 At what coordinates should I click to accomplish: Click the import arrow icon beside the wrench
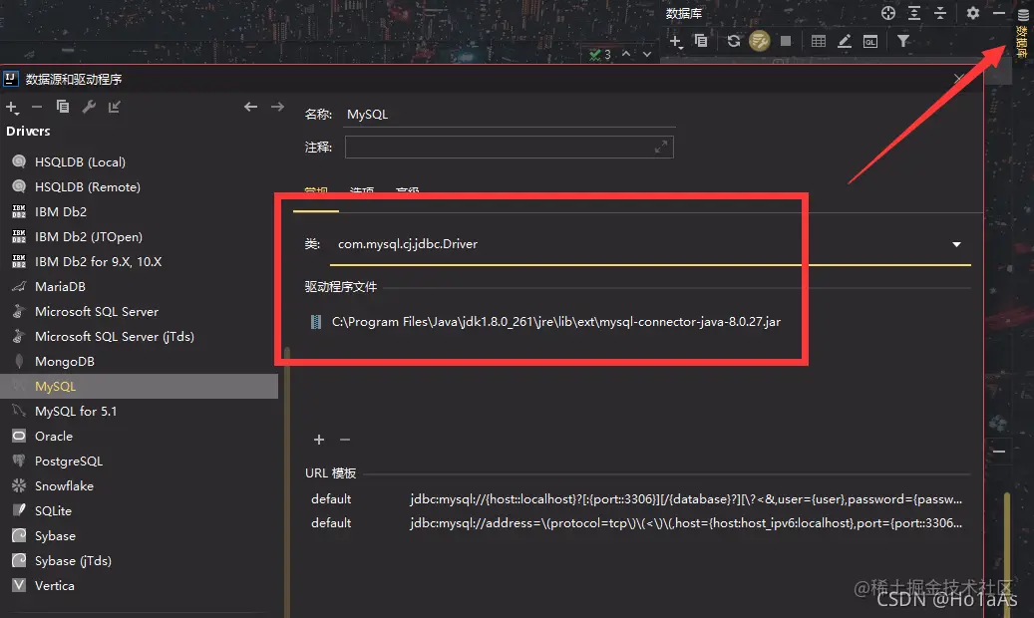[114, 107]
